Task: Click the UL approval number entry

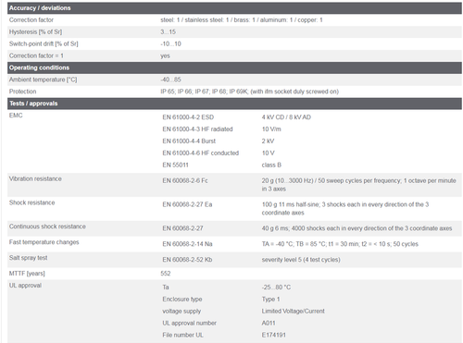Action: 189,324
